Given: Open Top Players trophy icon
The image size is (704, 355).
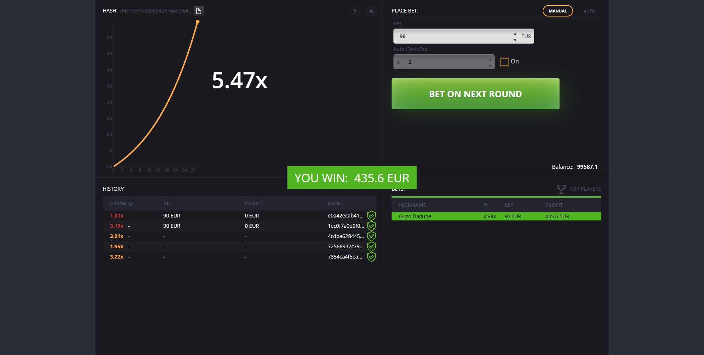Looking at the screenshot, I should [561, 189].
